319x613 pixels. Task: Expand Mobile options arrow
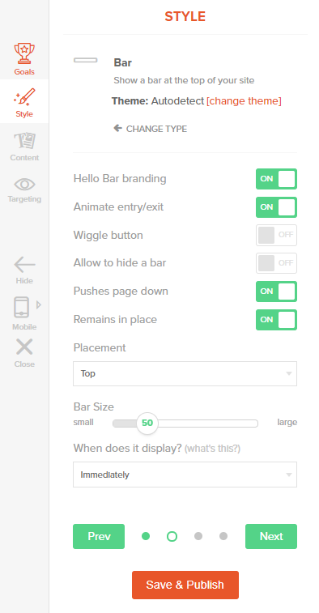pos(39,304)
